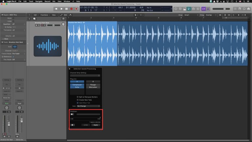Image resolution: width=252 pixels, height=142 pixels.
Task: Toggle the Cycle mode icon in control bar
Action: (176, 9)
